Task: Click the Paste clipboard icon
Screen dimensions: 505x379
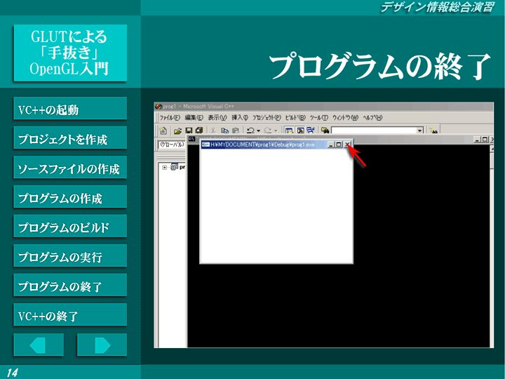Action: coord(236,131)
